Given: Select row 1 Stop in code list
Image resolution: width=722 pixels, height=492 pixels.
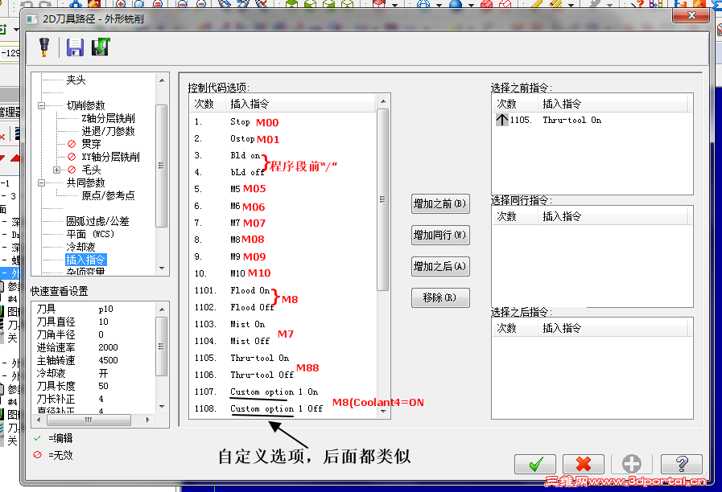Looking at the screenshot, I should tap(283, 122).
